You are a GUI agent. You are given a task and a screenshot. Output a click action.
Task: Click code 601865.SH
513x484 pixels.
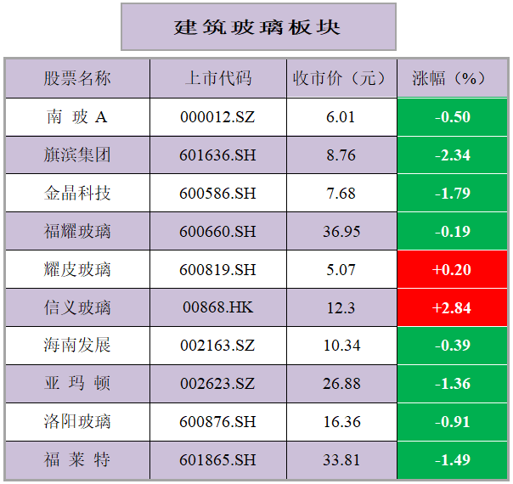(217, 460)
